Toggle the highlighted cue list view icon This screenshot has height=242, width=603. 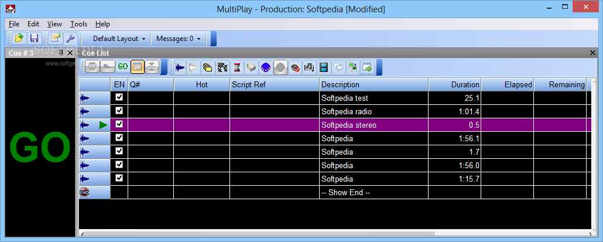[x=138, y=67]
